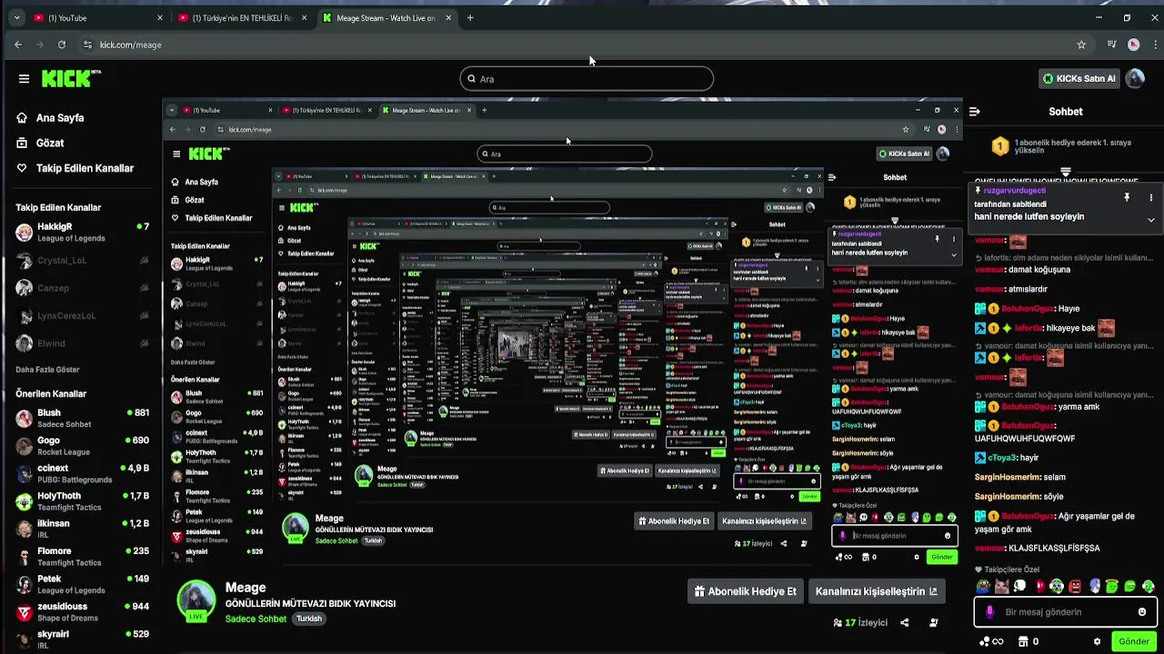The height and width of the screenshot is (654, 1164).
Task: Click the gold gift rank badge
Action: click(x=1000, y=145)
